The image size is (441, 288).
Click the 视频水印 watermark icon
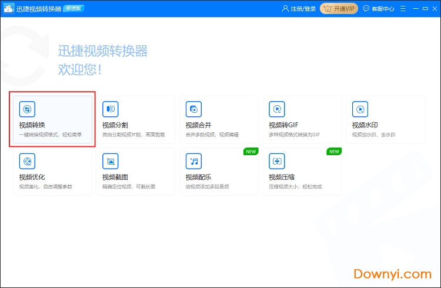(360, 109)
